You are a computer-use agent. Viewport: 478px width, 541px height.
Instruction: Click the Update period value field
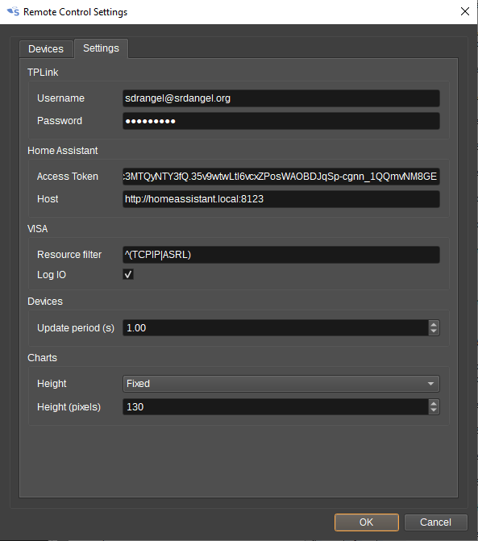pos(276,328)
